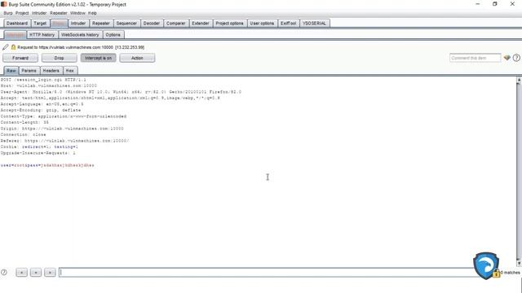
Task: Click the POST /session_login.cgi request line
Action: (x=43, y=80)
